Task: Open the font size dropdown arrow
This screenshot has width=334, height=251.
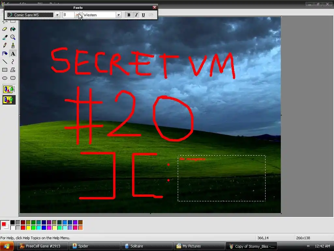Action: point(77,15)
